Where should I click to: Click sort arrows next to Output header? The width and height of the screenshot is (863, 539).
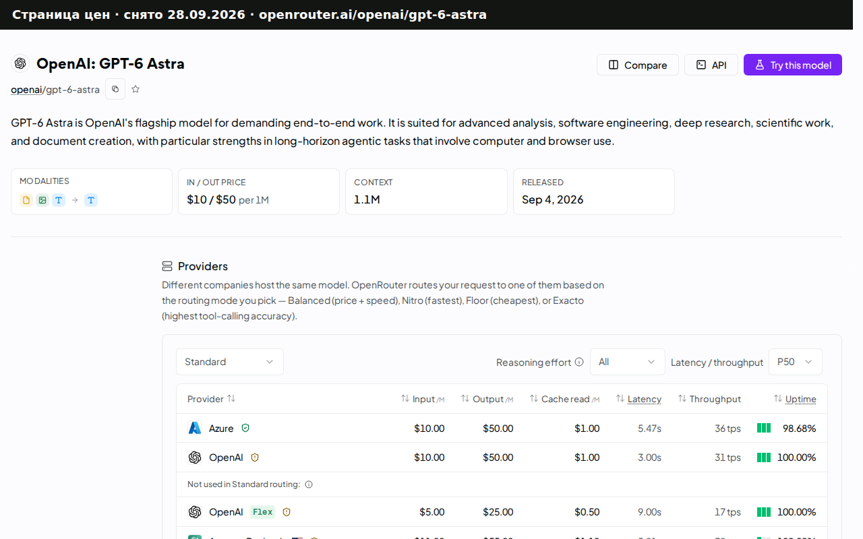(x=465, y=398)
